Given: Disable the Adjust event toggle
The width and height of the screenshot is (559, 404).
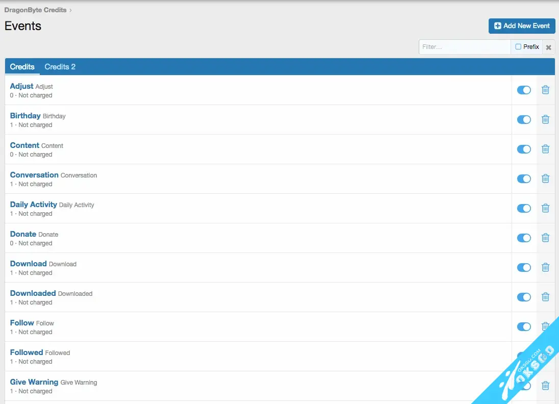Looking at the screenshot, I should 524,90.
